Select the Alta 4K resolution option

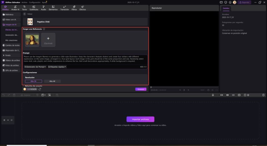pos(52,81)
